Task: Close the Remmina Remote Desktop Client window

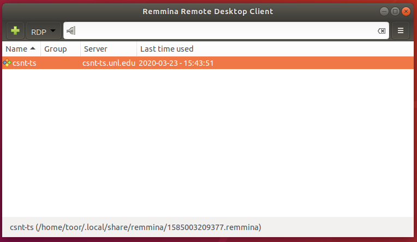Action: click(x=406, y=11)
